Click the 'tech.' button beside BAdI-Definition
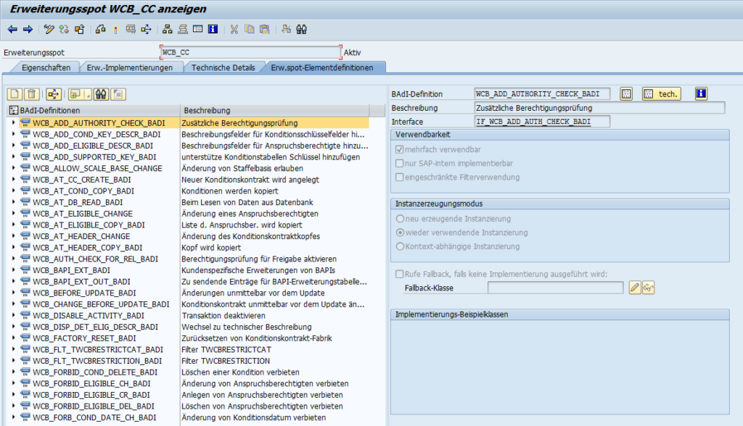Viewport: 743px width, 426px height. point(661,94)
